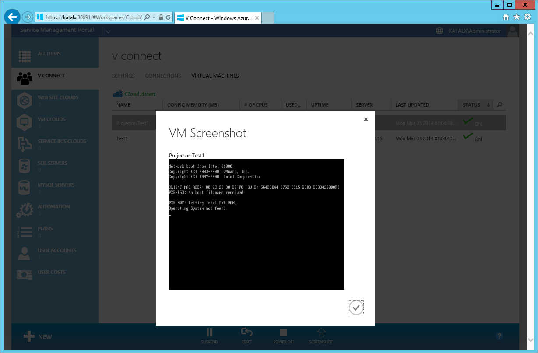Open VM Clouds in the sidebar
538x353 pixels.
click(55, 122)
